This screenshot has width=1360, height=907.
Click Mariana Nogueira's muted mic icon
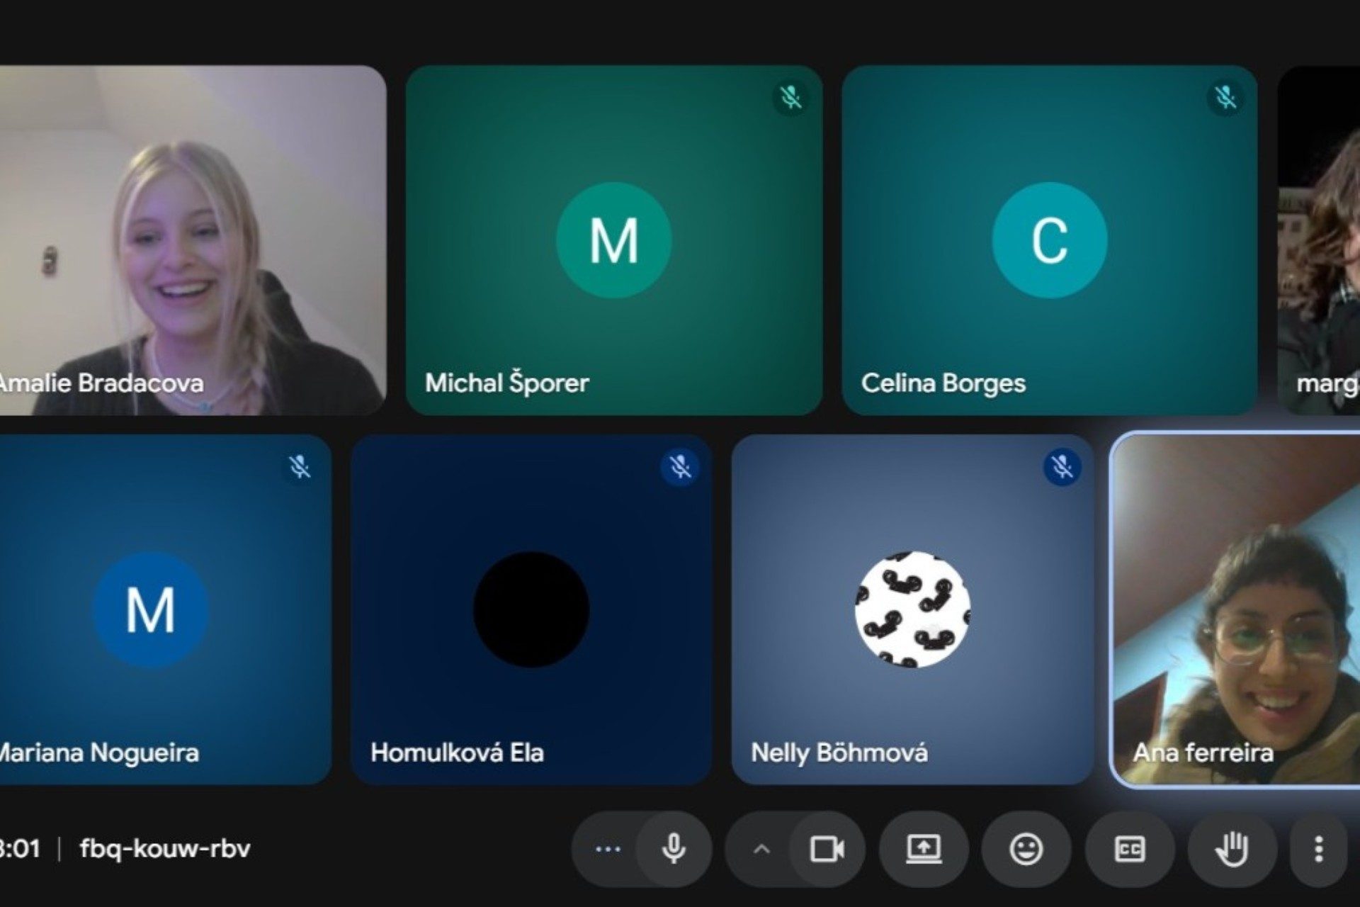[300, 467]
